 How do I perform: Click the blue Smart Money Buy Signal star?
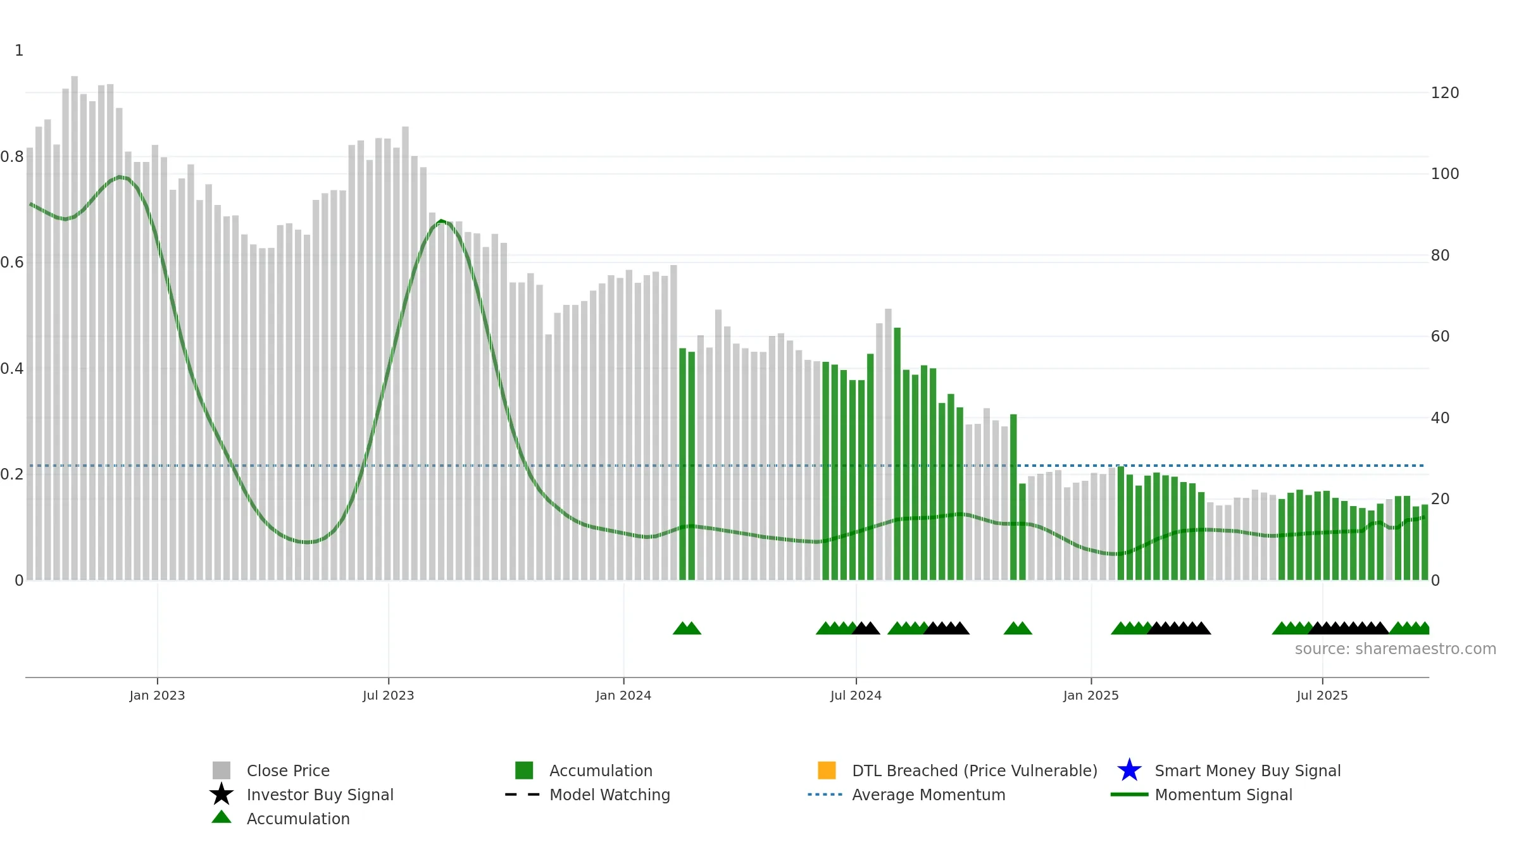click(1129, 770)
